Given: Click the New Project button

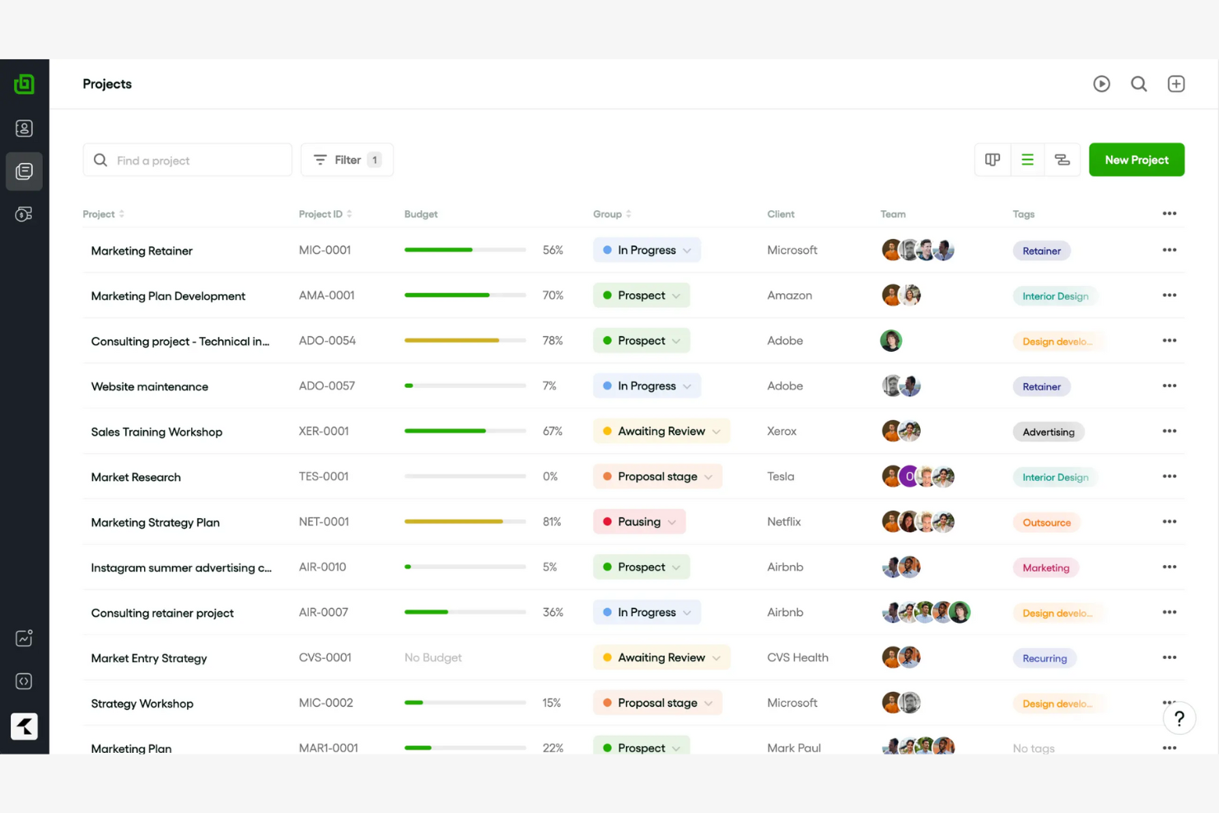Looking at the screenshot, I should tap(1137, 159).
